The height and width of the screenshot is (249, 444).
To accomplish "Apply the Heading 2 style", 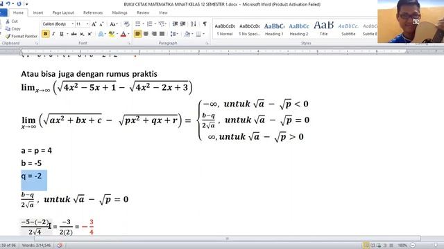I will (x=299, y=29).
